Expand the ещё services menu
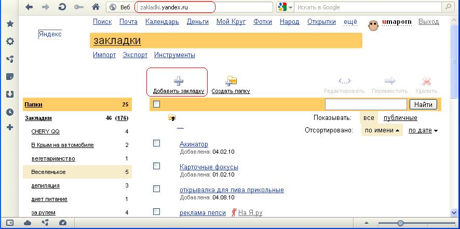 [x=350, y=22]
